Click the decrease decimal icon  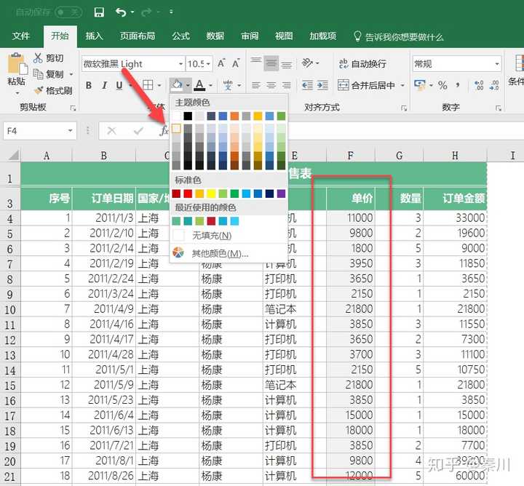[x=494, y=86]
